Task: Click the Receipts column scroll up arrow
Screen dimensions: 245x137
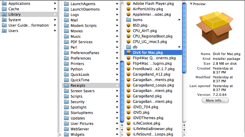Action: tap(184, 125)
